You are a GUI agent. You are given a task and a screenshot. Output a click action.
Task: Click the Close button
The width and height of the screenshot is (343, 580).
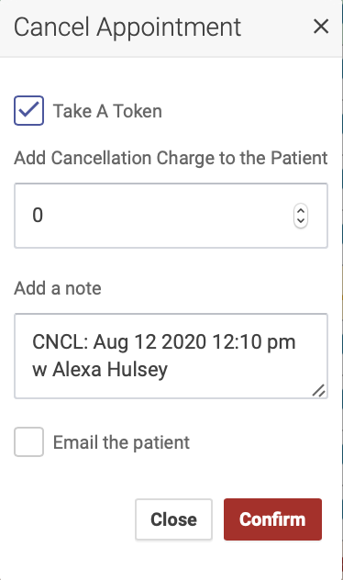(x=173, y=519)
